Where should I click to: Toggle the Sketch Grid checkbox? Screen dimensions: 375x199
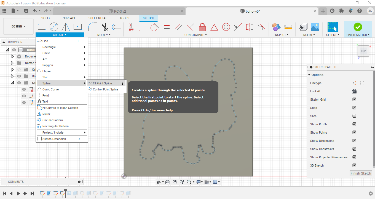click(x=354, y=99)
